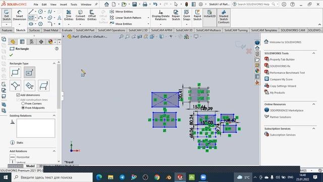Open Trim Entities tool
The height and width of the screenshot is (182, 323).
point(69,15)
